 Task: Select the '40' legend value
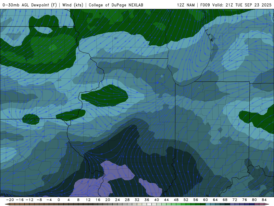(157, 200)
